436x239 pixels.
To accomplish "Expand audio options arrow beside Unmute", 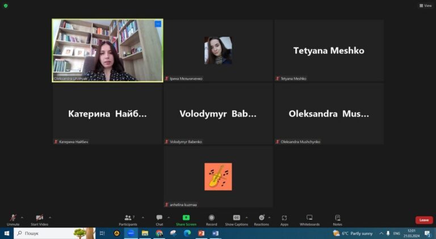I will [22, 217].
